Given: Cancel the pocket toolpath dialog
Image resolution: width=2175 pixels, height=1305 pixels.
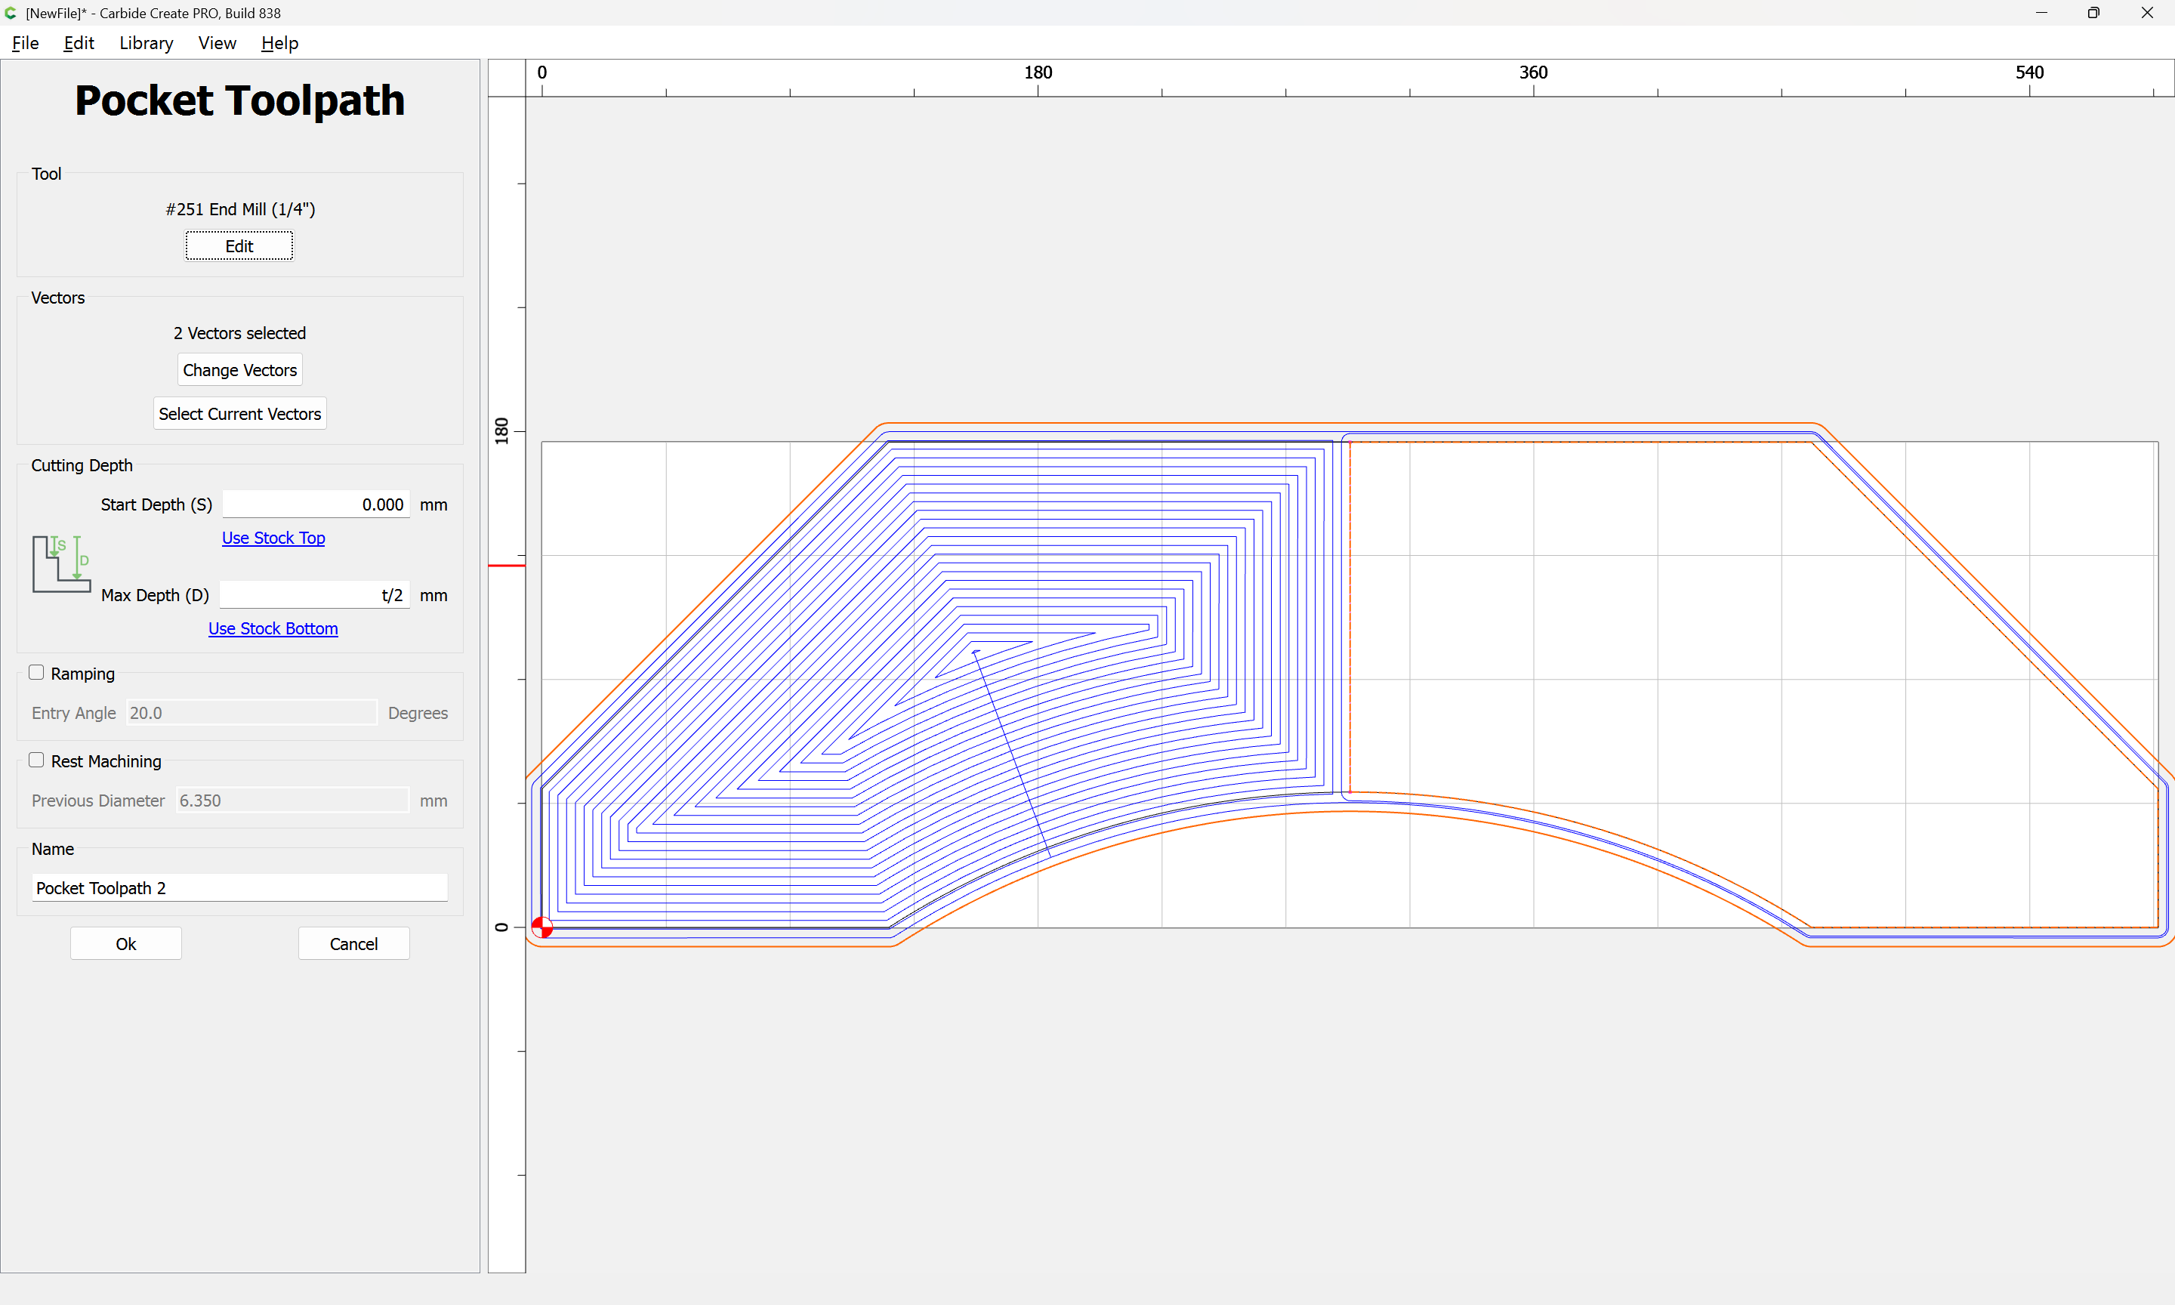Looking at the screenshot, I should (x=353, y=943).
